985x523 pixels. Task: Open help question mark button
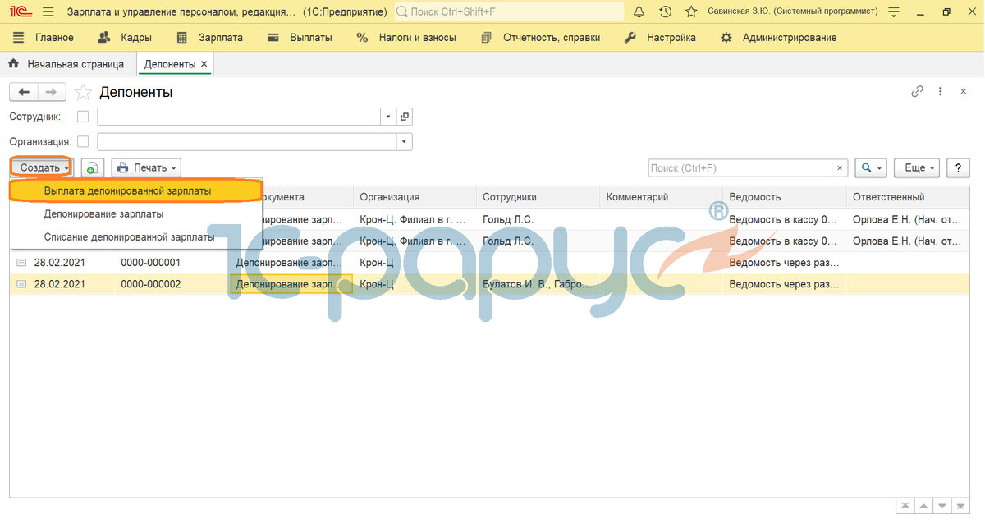click(x=958, y=167)
